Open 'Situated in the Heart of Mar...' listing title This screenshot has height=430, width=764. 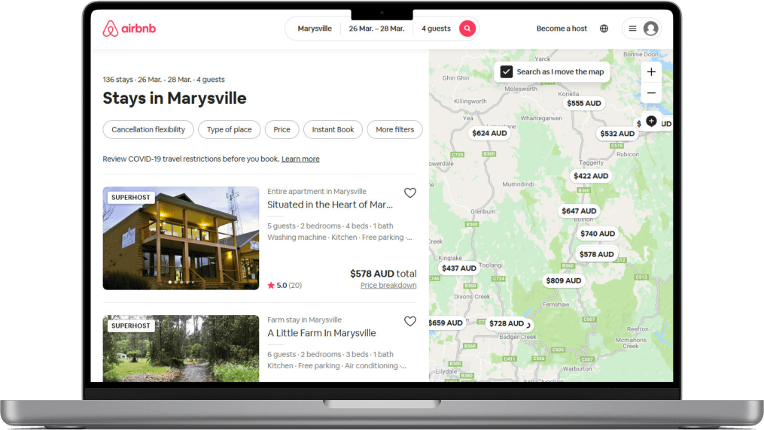point(330,204)
